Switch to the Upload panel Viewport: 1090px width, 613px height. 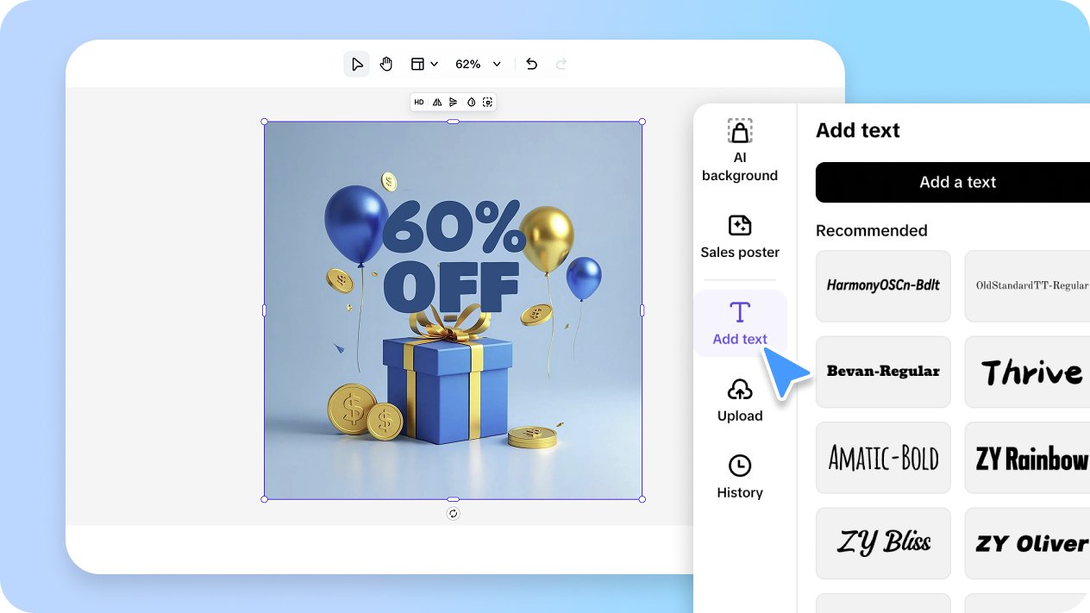740,401
